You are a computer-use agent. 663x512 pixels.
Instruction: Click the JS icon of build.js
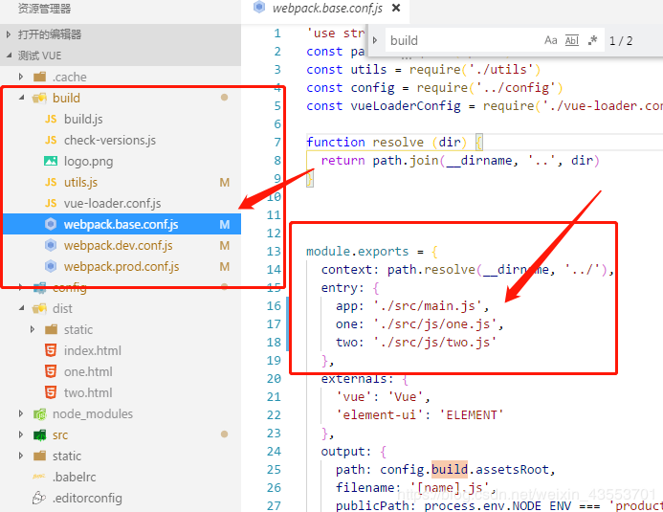51,120
